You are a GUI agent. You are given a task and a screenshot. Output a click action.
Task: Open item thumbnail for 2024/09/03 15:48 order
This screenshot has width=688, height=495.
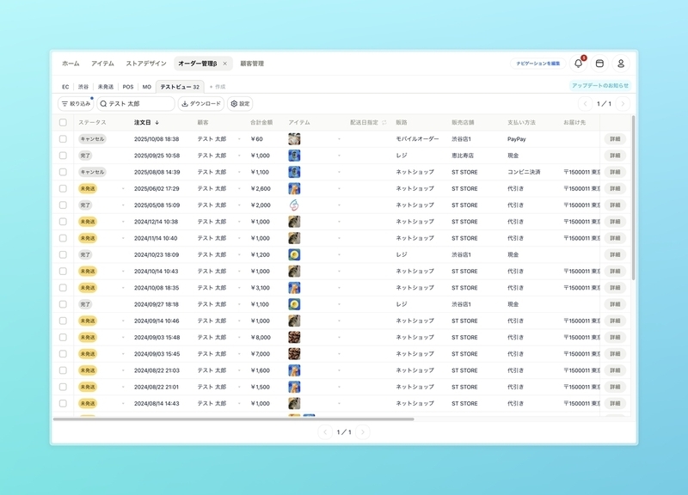click(294, 337)
